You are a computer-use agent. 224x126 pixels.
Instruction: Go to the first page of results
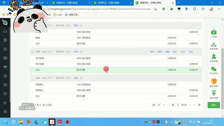(164, 105)
